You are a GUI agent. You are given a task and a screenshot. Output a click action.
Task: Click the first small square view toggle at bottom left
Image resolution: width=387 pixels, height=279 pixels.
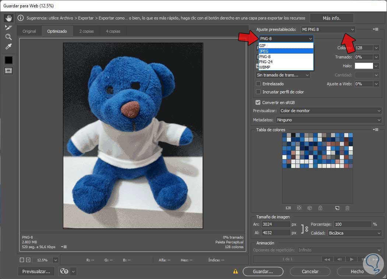tap(22, 260)
